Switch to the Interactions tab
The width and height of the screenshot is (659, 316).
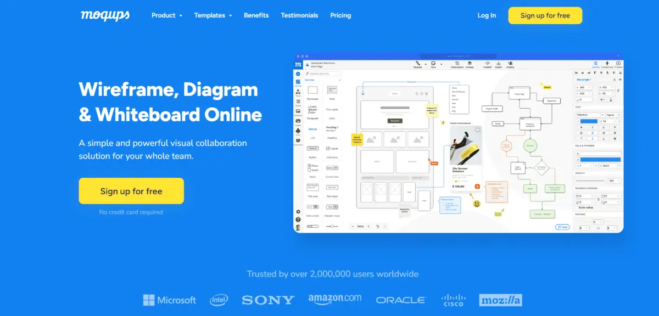point(607,64)
